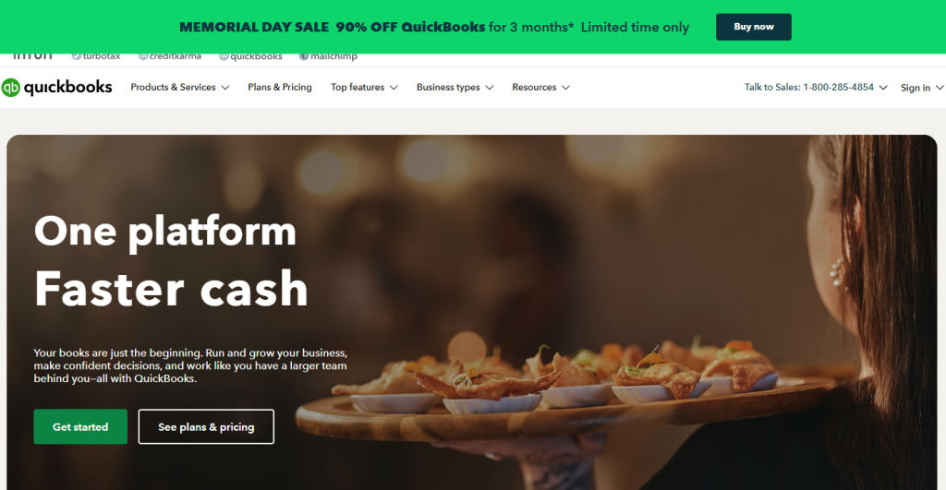The width and height of the screenshot is (946, 490).
Task: Expand the Products & Services chevron
Action: pyautogui.click(x=225, y=88)
